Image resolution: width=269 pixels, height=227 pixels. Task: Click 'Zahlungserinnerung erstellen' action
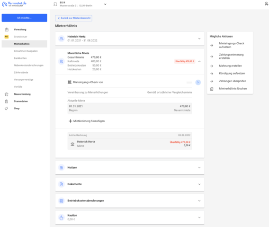click(x=231, y=57)
